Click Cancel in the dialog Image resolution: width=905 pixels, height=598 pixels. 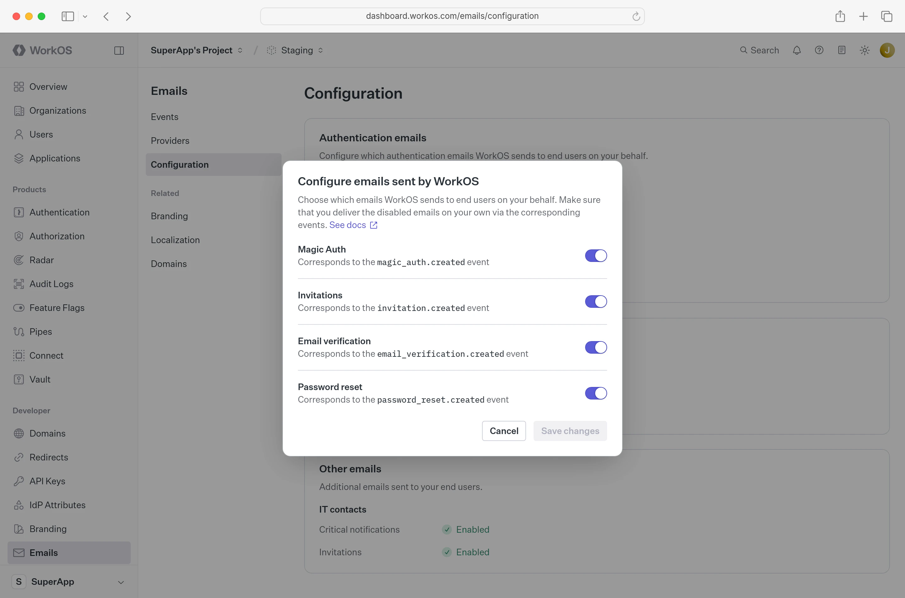coord(504,431)
